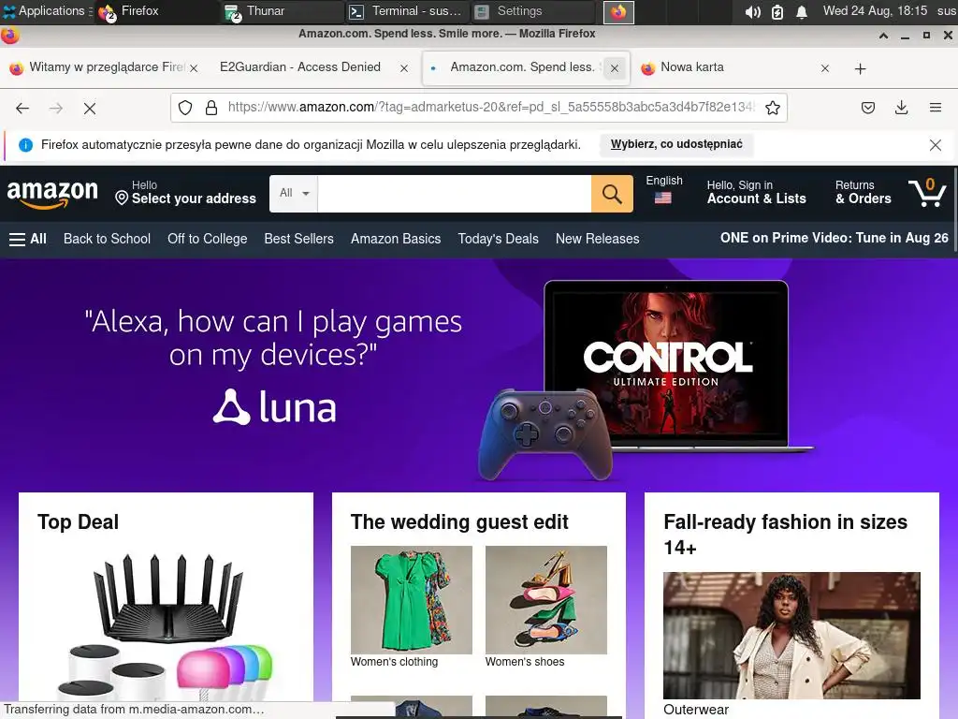This screenshot has width=958, height=719.
Task: Open the Women's shoes thumbnail
Action: pos(546,600)
